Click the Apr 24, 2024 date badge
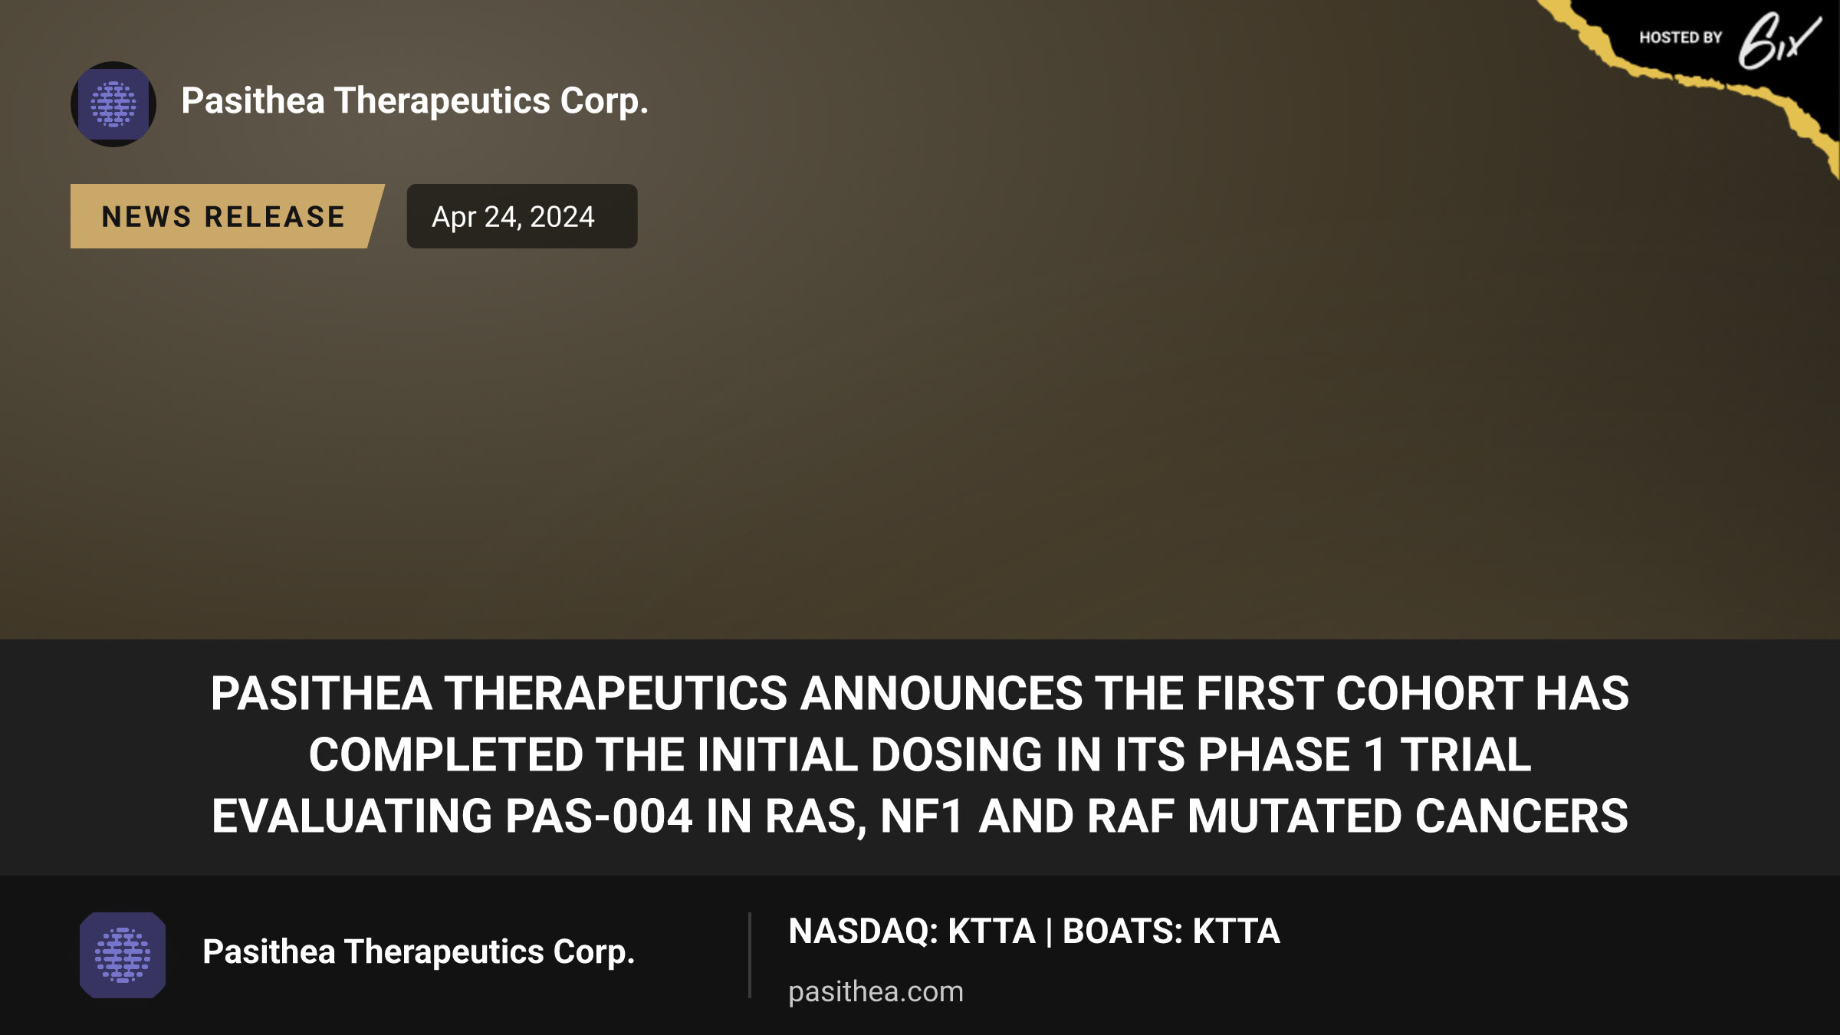 [x=522, y=216]
